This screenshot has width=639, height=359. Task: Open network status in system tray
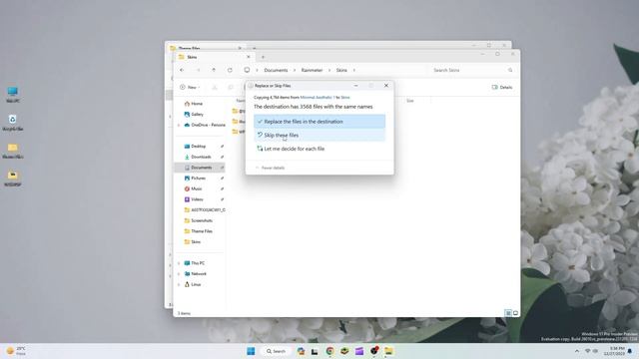coord(587,351)
